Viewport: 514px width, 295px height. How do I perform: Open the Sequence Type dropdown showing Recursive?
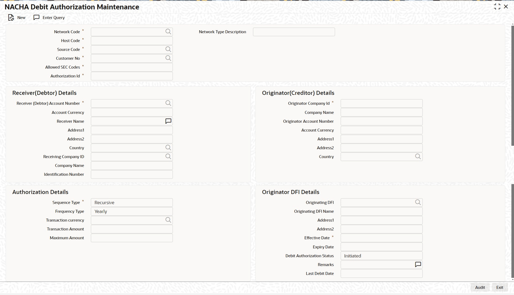132,203
